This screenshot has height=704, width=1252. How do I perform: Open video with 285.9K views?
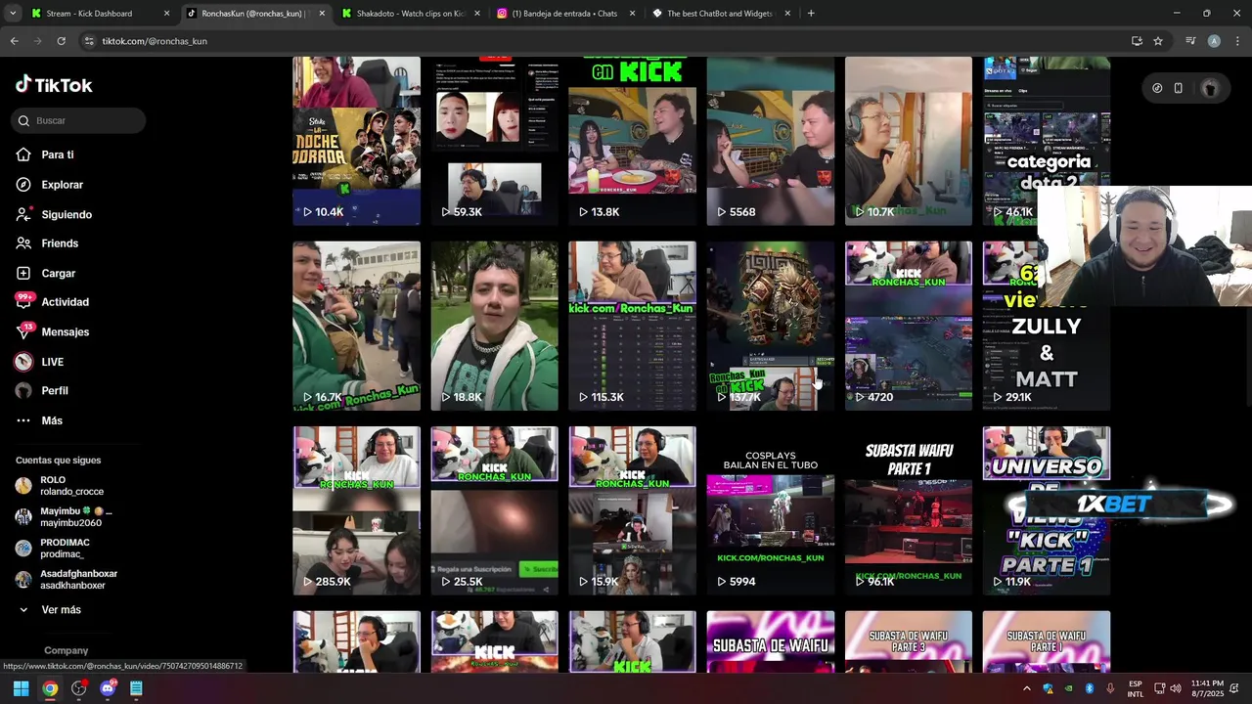coord(356,510)
